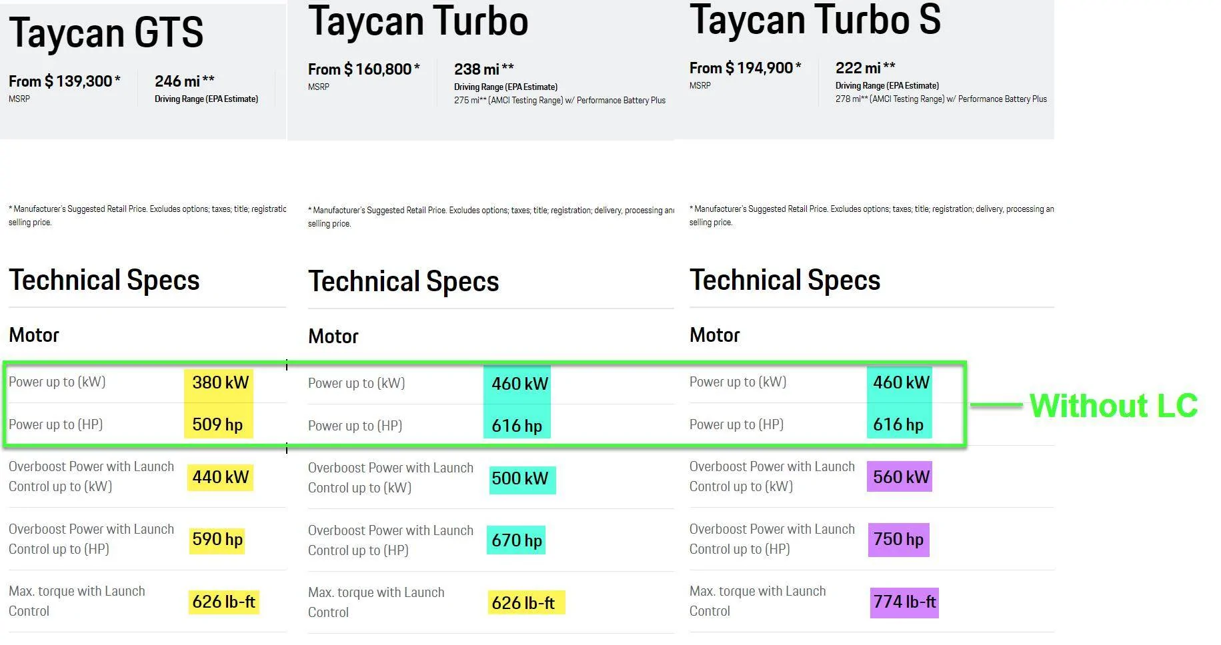Click the Turbo S 560 kW overboost value
The height and width of the screenshot is (645, 1221).
click(x=901, y=477)
